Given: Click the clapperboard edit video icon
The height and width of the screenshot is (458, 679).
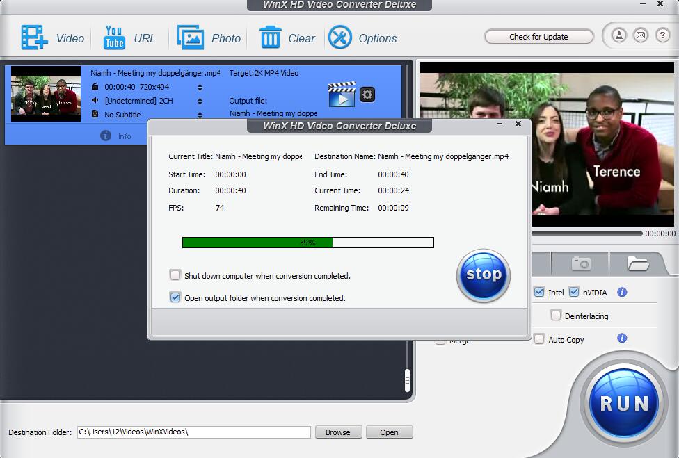Looking at the screenshot, I should pyautogui.click(x=342, y=95).
